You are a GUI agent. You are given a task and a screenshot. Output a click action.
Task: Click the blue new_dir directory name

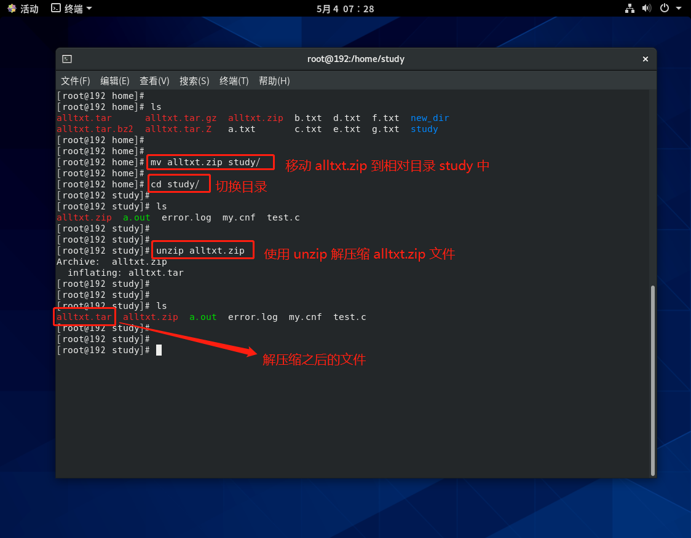(x=430, y=118)
